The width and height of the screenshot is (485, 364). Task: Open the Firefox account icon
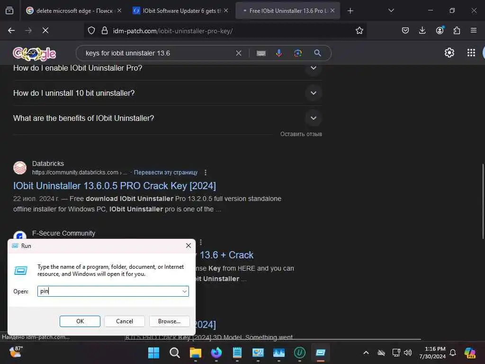440,31
